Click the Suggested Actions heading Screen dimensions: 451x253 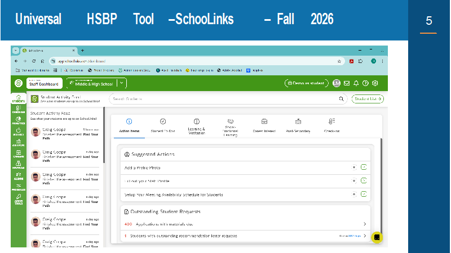[153, 154]
